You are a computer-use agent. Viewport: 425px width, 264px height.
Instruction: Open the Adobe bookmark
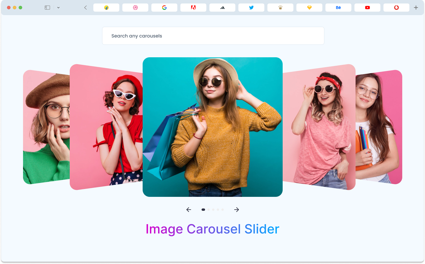point(193,7)
